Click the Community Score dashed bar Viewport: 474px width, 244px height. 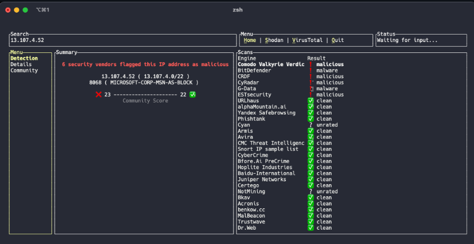[145, 95]
